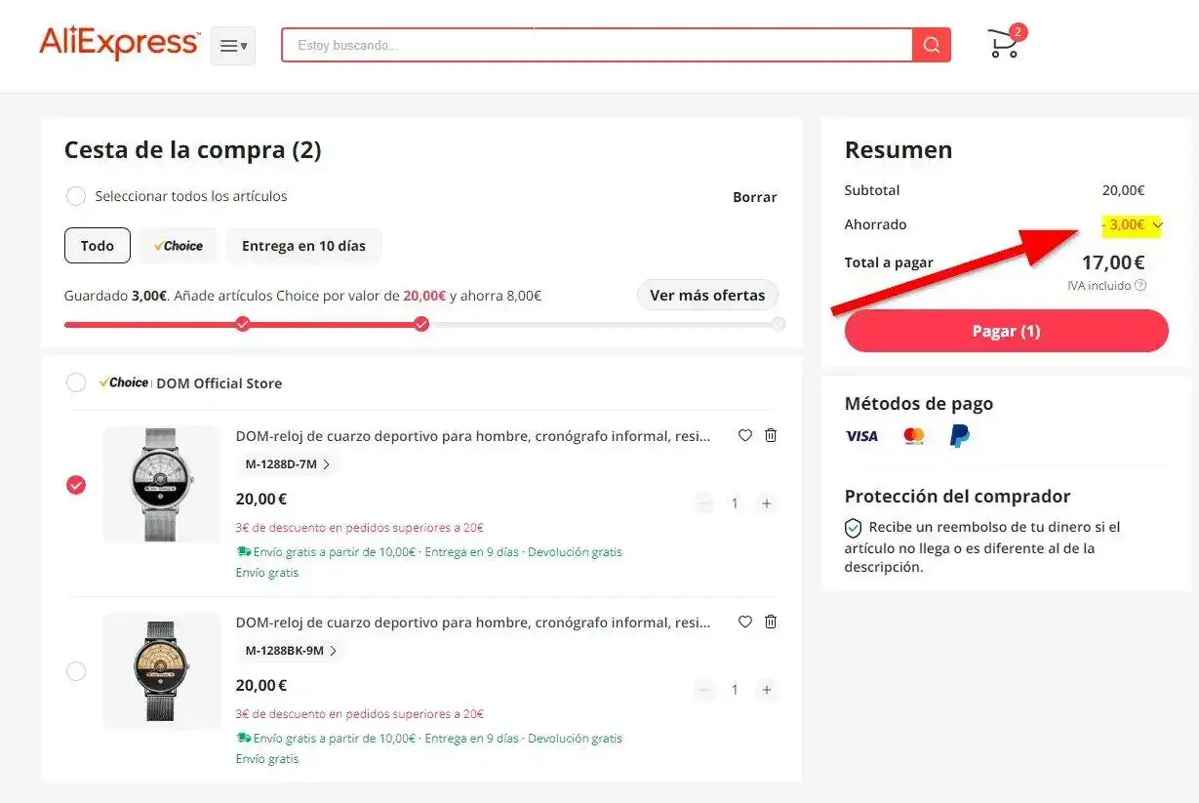Image resolution: width=1199 pixels, height=803 pixels.
Task: Select the 'Entrega en 10 días' tab
Action: 303,246
